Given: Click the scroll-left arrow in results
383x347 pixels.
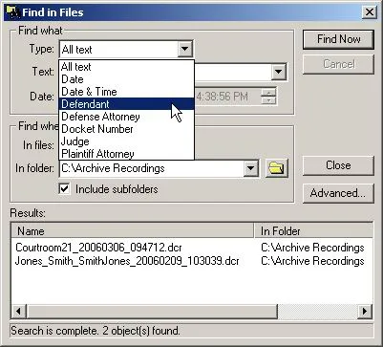Looking at the screenshot, I should coord(19,311).
